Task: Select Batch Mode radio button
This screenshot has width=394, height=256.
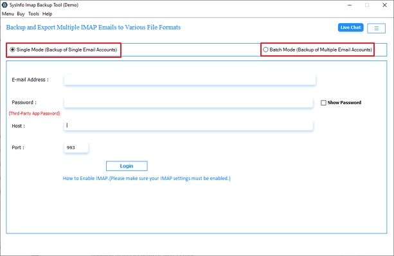Action: tap(265, 50)
